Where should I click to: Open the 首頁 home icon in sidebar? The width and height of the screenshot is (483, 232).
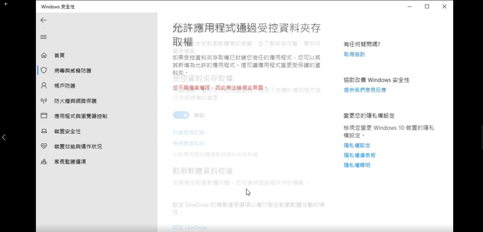(44, 55)
